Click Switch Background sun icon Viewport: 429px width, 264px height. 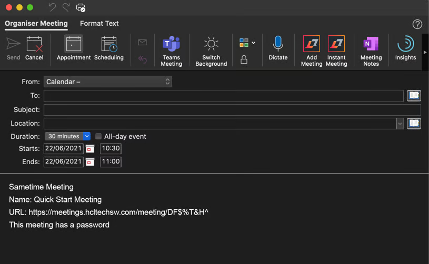point(211,44)
